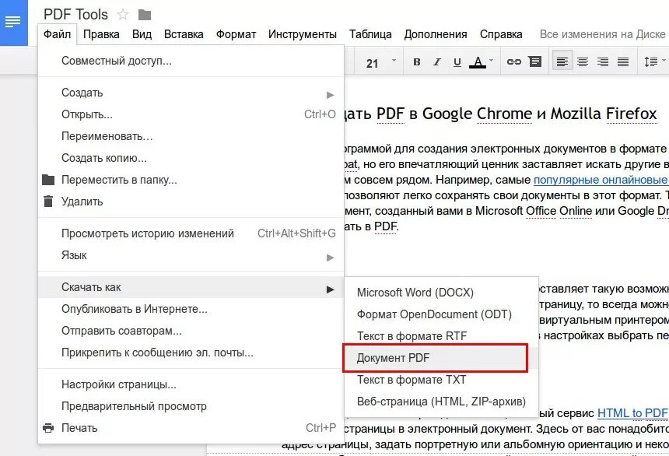Click the star to favorite 'PDF Tools'
Viewport: 669px width, 456px height.
pos(121,13)
